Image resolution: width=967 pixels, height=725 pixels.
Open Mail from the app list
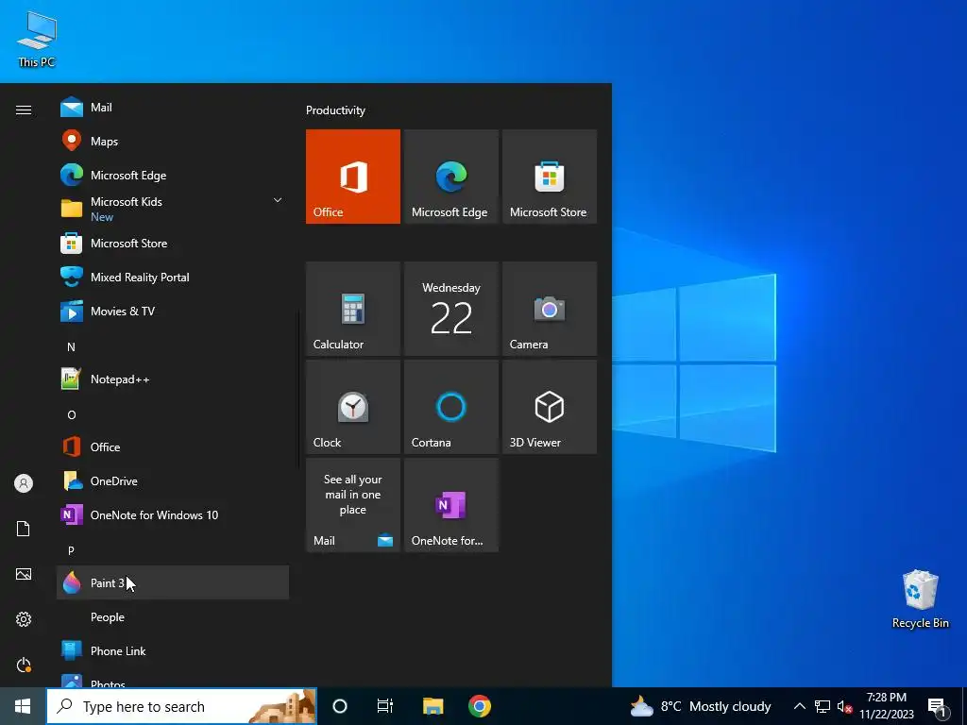tap(173, 108)
